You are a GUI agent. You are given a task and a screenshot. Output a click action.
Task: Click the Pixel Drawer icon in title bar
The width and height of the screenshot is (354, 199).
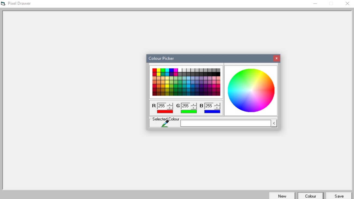[x=3, y=3]
